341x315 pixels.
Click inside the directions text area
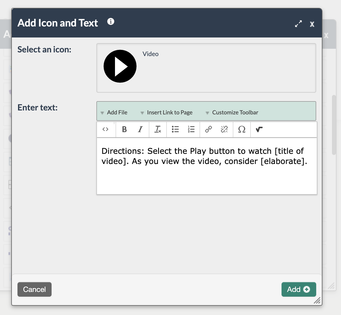tap(207, 166)
